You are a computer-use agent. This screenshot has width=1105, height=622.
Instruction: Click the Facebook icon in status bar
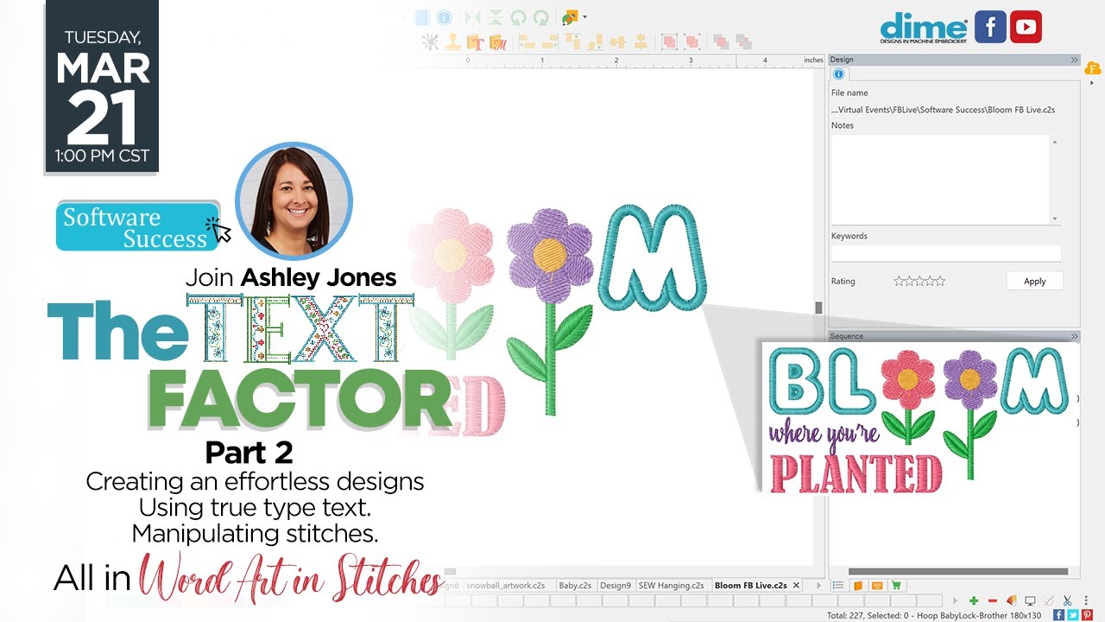pyautogui.click(x=1058, y=615)
